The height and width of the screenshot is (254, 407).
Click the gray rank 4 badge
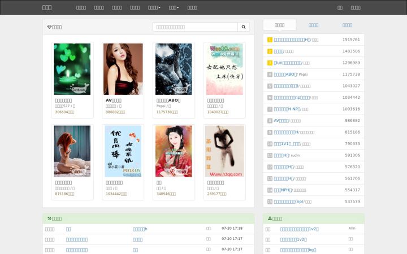point(270,75)
